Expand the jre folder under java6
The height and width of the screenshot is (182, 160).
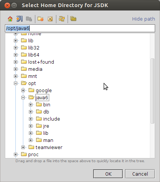pyautogui.click(x=30, y=126)
